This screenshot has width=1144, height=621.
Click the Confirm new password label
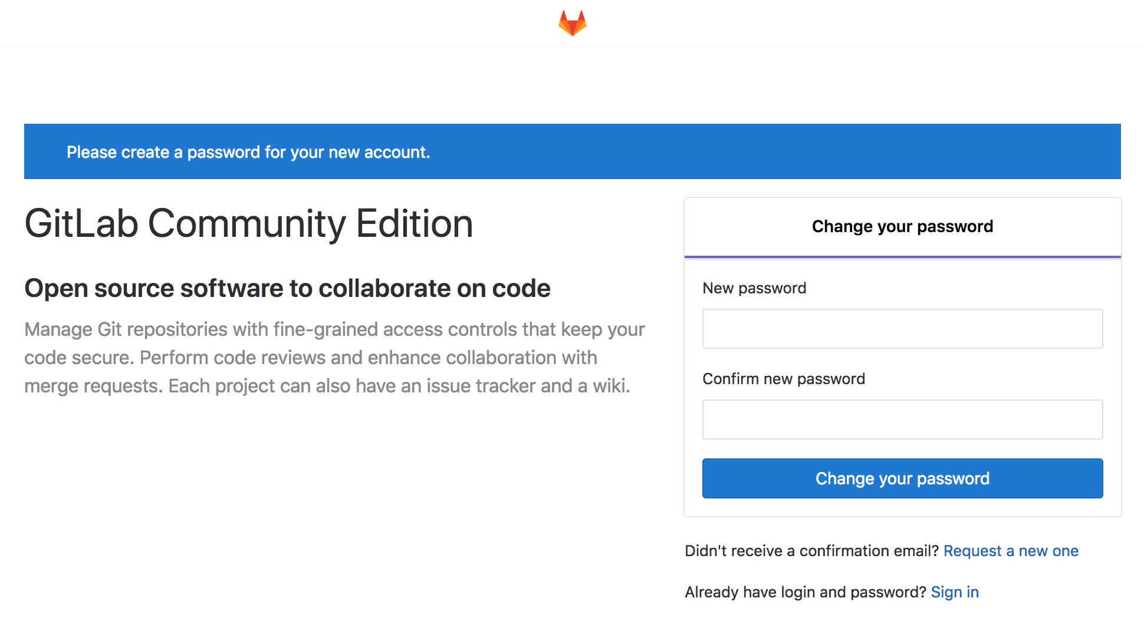tap(784, 379)
